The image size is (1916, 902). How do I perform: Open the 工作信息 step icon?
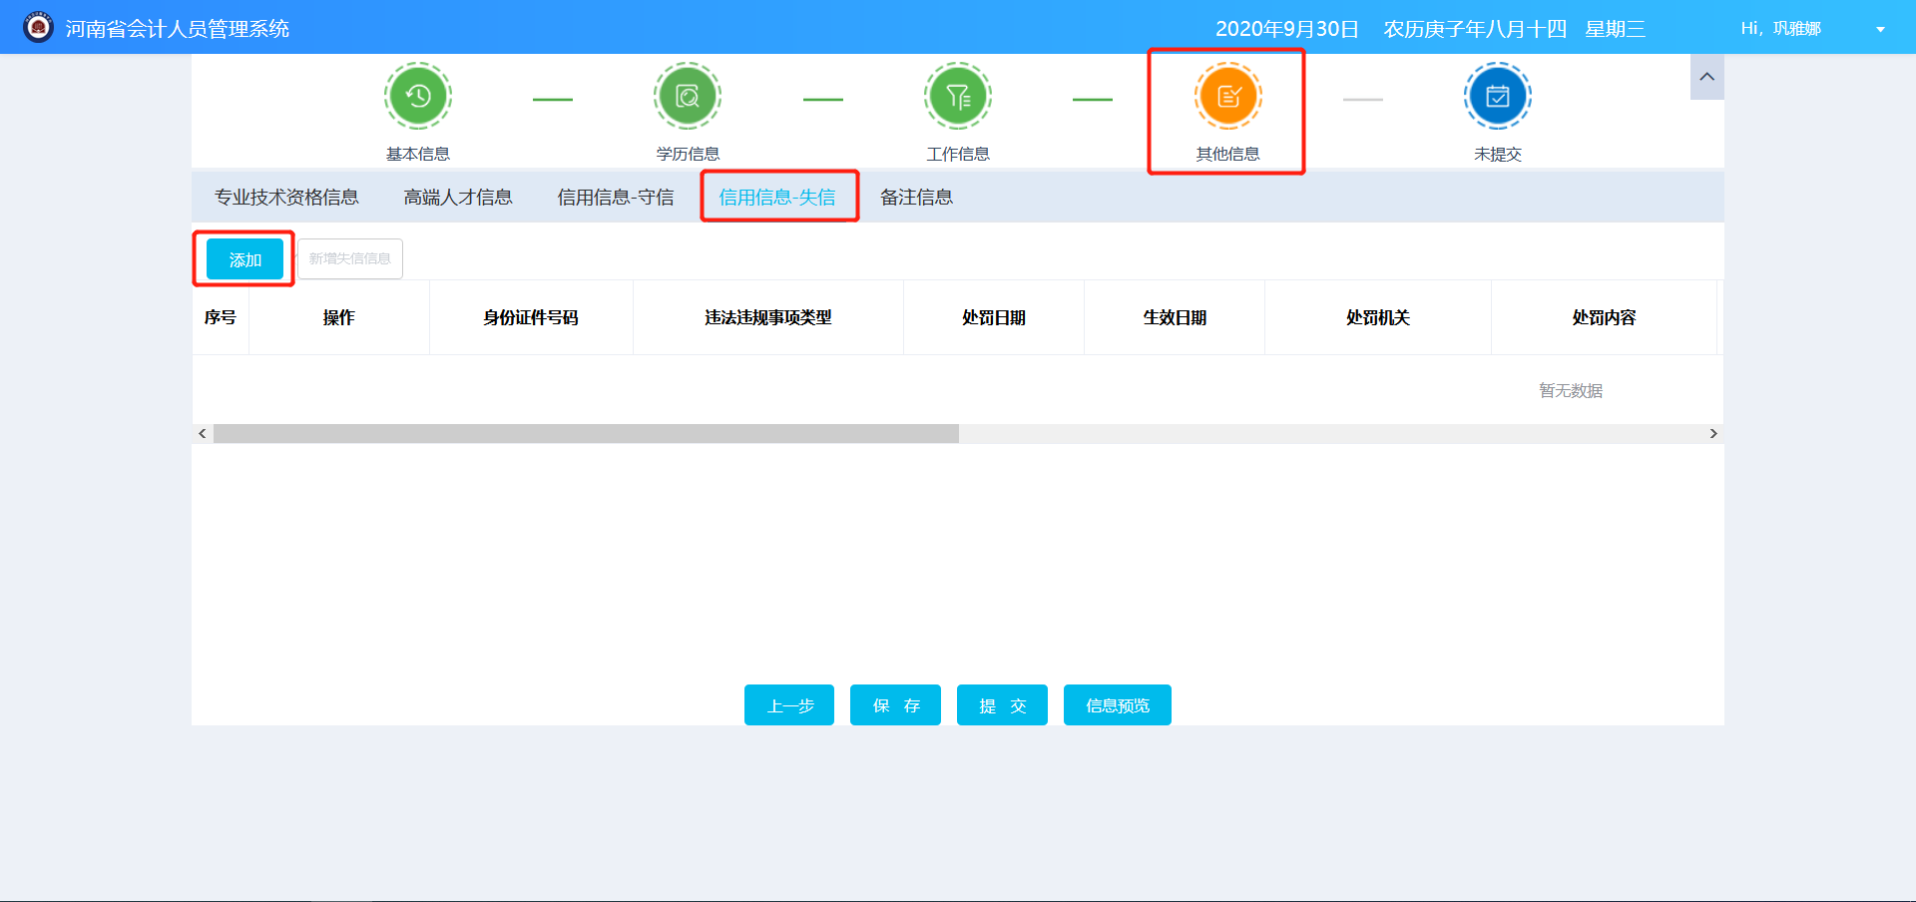point(957,96)
